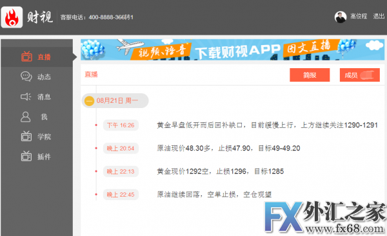
Task: Click the 直播 TV icon in sidebar
Action: (x=26, y=57)
